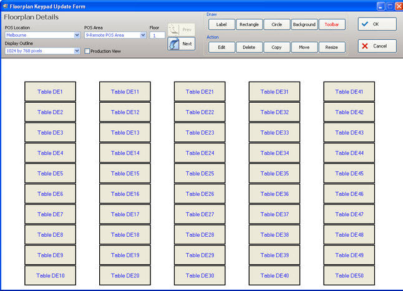Activate the Resize action
The image size is (403, 291).
(331, 47)
